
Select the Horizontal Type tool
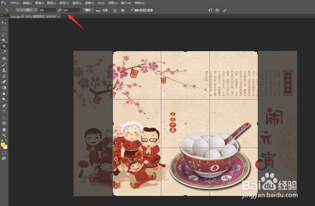tap(4, 112)
